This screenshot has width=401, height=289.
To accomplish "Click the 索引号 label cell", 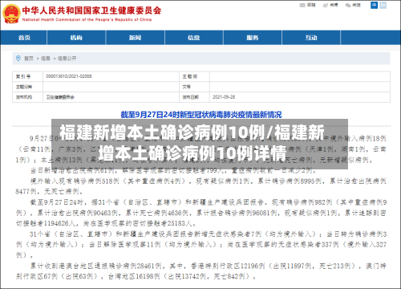I will [x=27, y=76].
